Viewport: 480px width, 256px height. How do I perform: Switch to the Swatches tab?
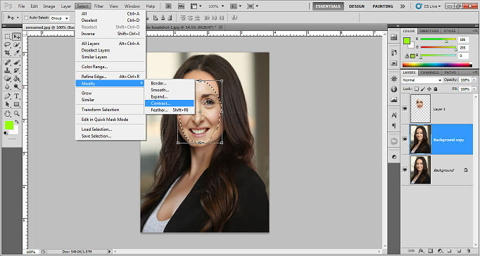click(x=429, y=31)
